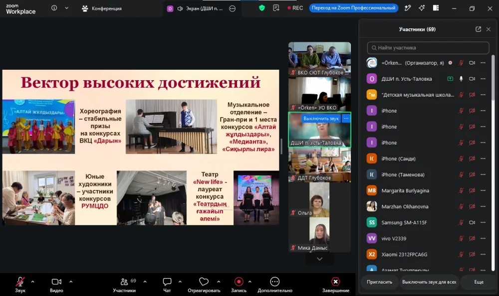Viewport: 499px width, 296px height.
Task: Open the Конференция tab
Action: [x=102, y=8]
